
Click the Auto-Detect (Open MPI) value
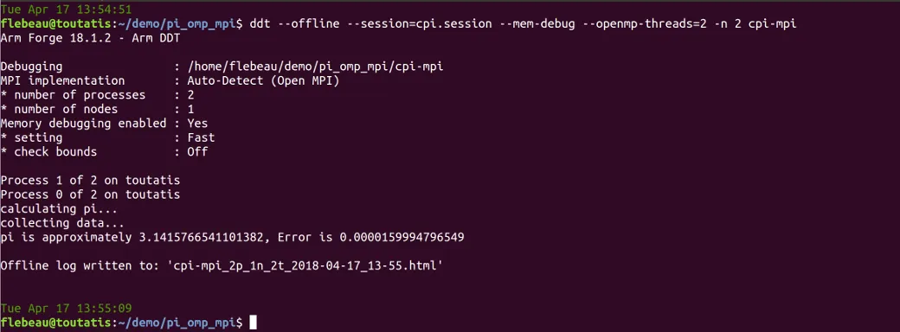[x=263, y=81]
